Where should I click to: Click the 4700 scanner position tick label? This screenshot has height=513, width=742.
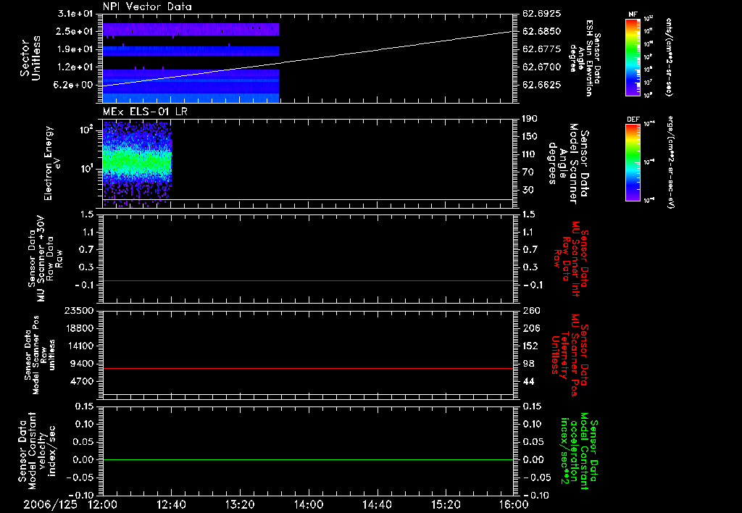[x=83, y=381]
